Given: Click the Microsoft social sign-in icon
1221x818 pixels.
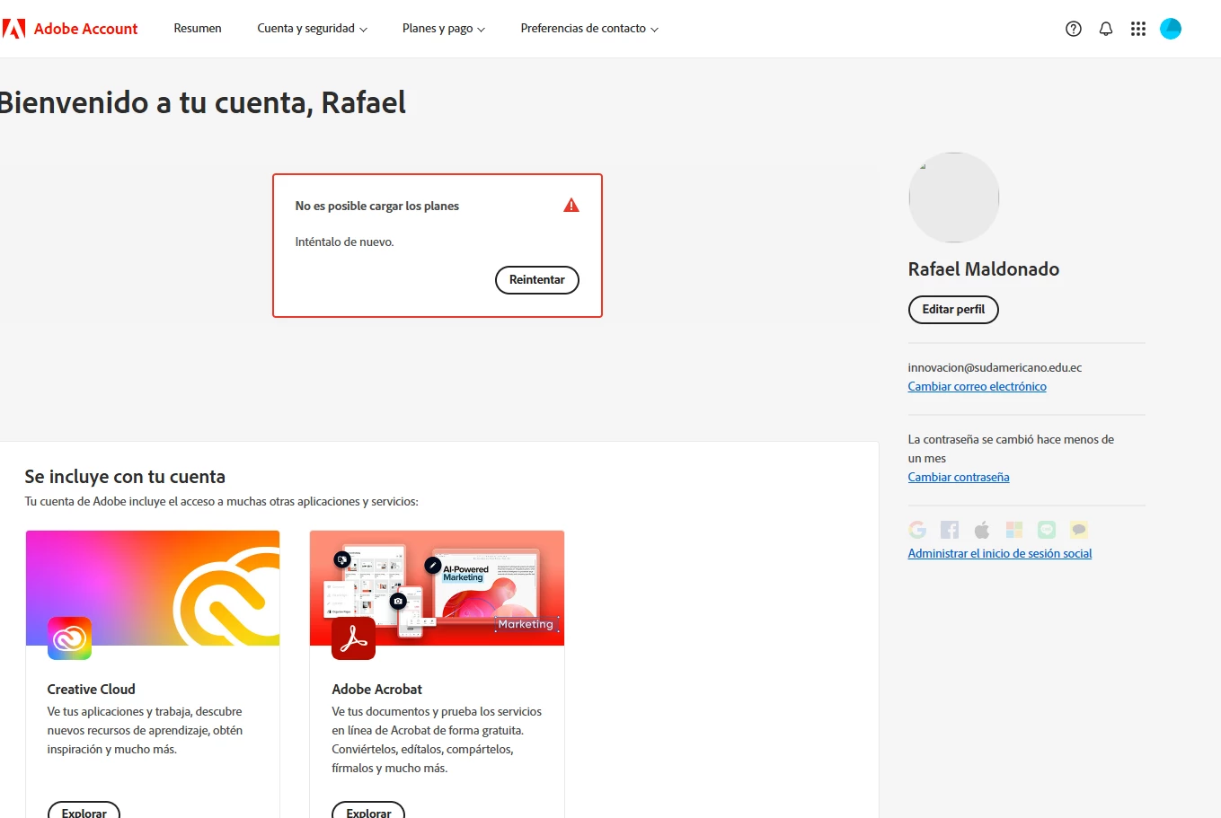Looking at the screenshot, I should click(x=1014, y=530).
